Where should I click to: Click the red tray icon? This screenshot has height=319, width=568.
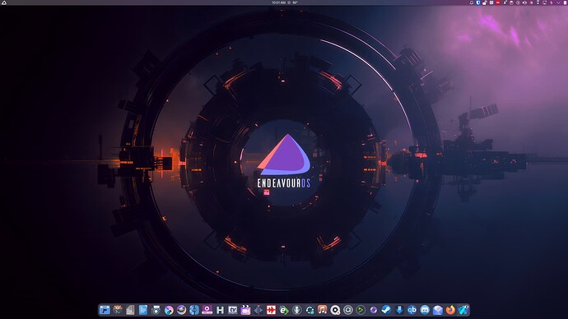click(498, 2)
